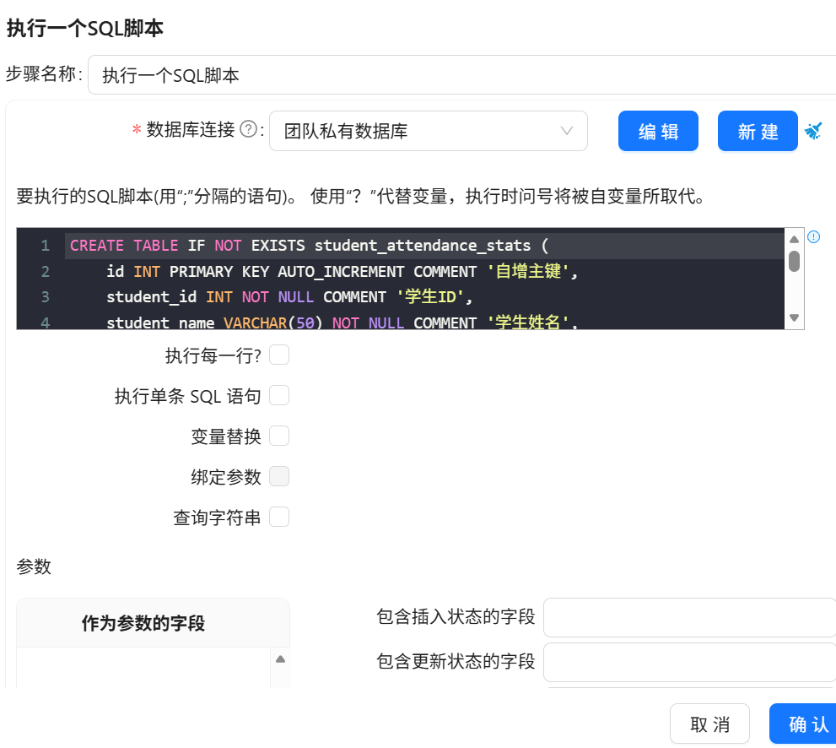The width and height of the screenshot is (836, 748).
Task: Click the SQL editor scrollbar thumb
Action: click(794, 261)
